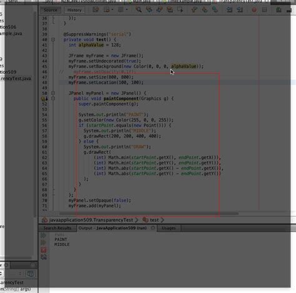
Task: Click the PAINT line in the output
Action: (61, 239)
